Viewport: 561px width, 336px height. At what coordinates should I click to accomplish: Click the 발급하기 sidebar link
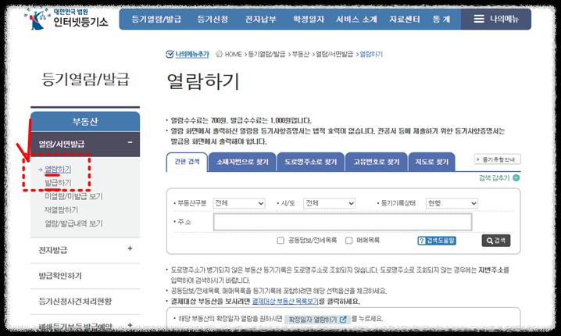(58, 183)
